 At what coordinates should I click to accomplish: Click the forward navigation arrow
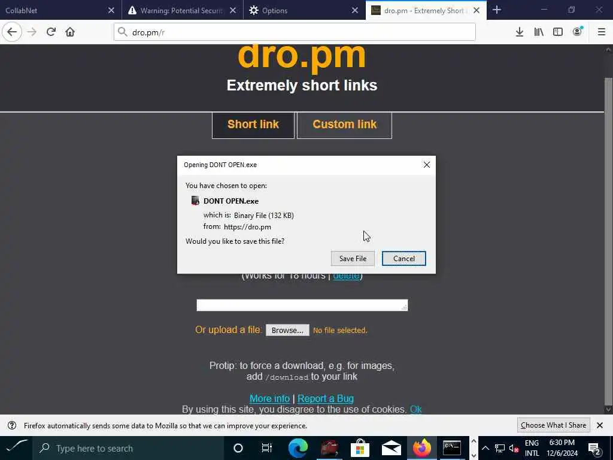(x=32, y=32)
